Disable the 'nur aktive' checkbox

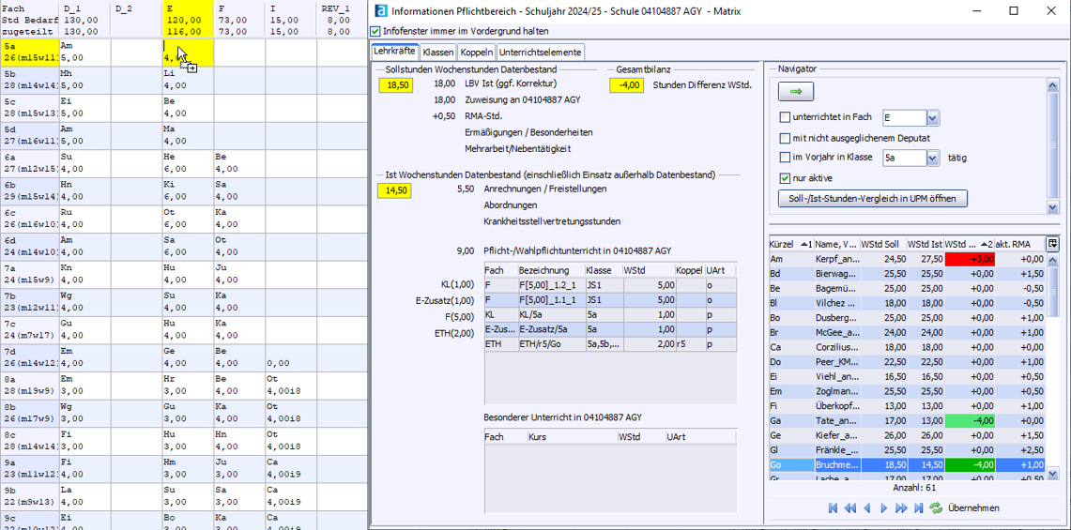(x=785, y=178)
